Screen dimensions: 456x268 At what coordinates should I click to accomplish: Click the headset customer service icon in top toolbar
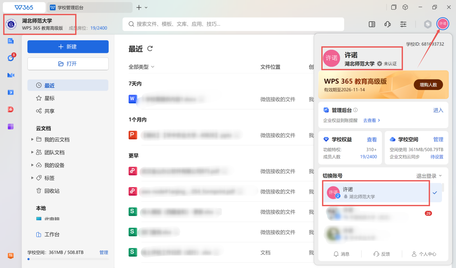point(387,24)
